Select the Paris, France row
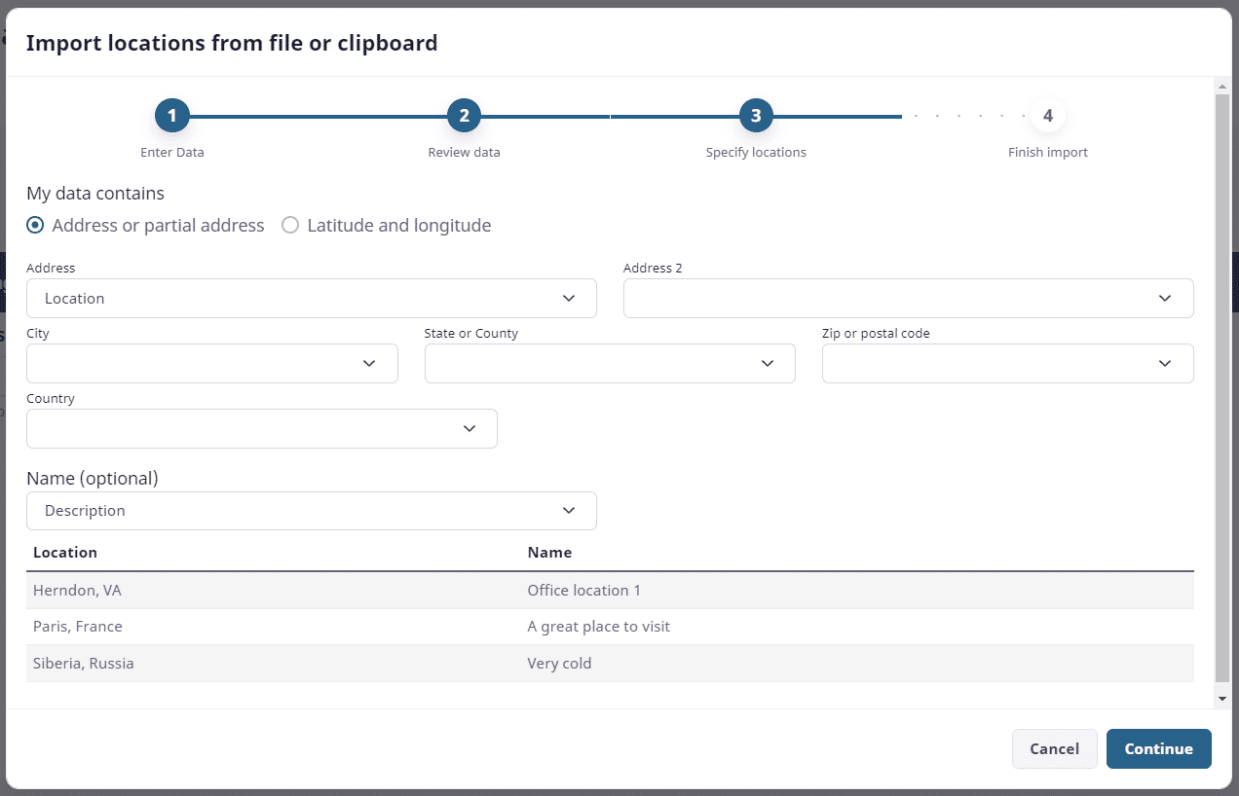 [x=390, y=626]
